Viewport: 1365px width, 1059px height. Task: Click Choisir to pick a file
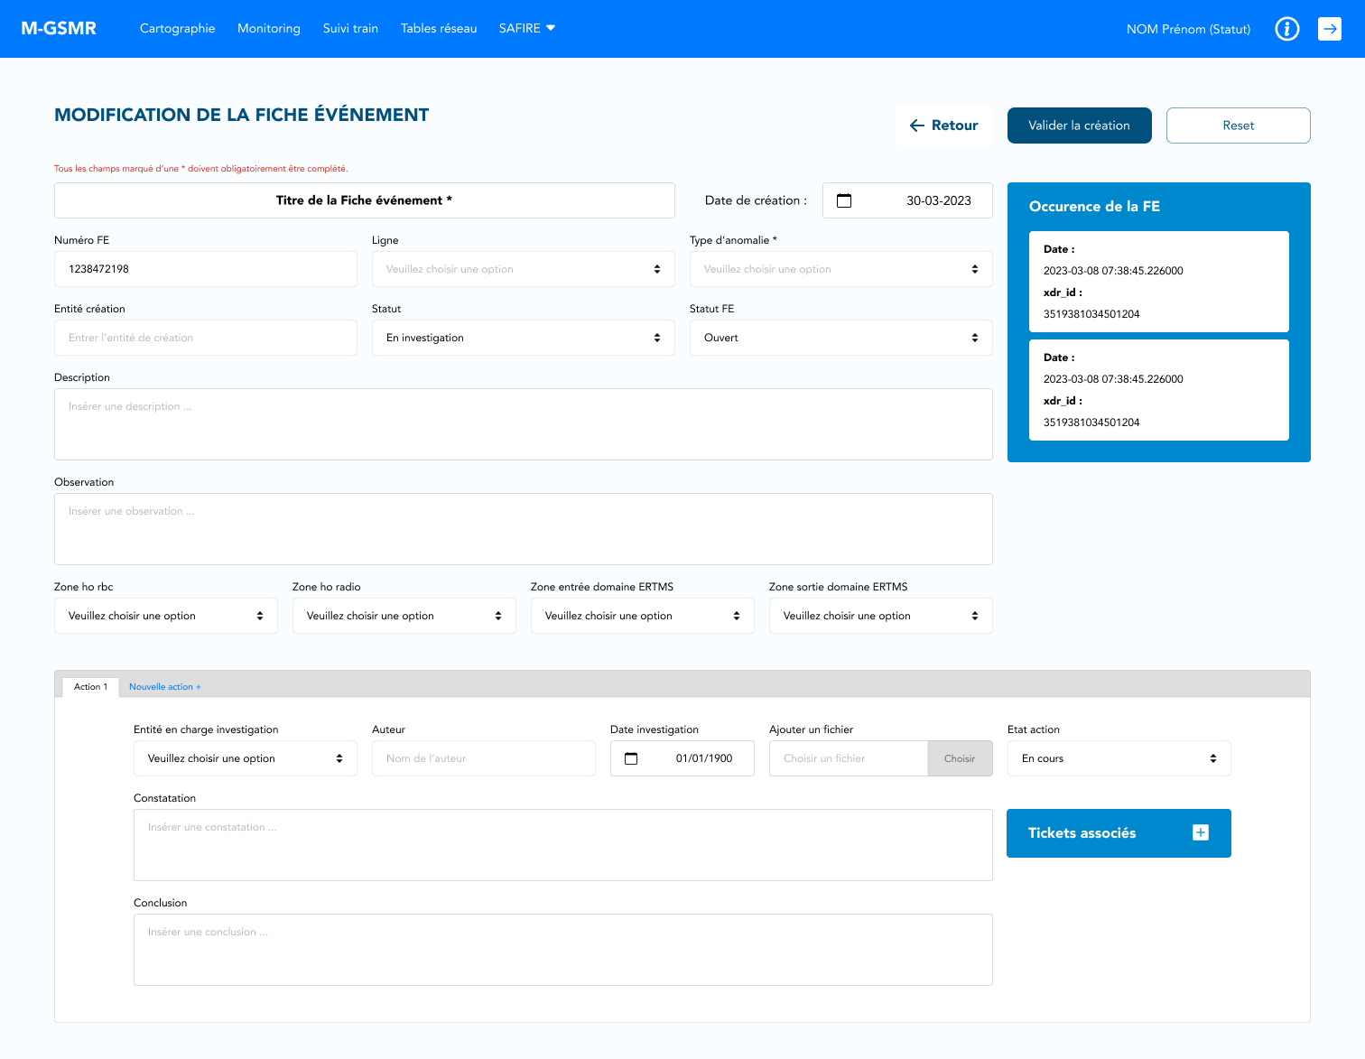pos(959,758)
